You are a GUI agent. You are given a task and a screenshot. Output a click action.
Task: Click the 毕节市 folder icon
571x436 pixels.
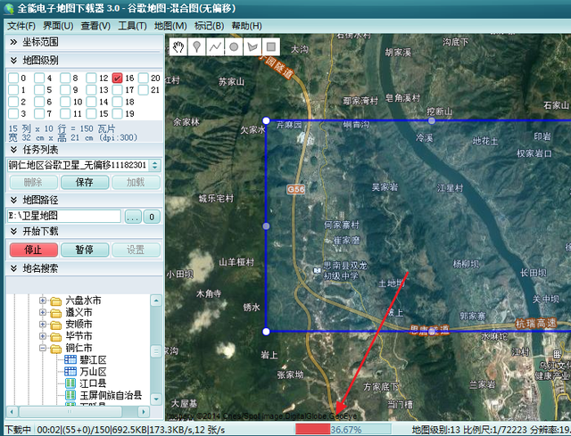tap(55, 337)
